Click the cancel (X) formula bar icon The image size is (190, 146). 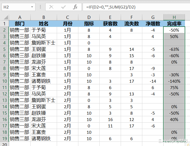point(51,7)
